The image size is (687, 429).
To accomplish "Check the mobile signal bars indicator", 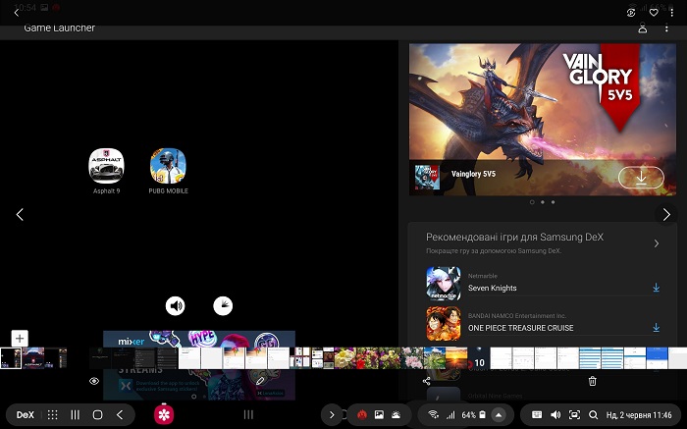I will [450, 415].
